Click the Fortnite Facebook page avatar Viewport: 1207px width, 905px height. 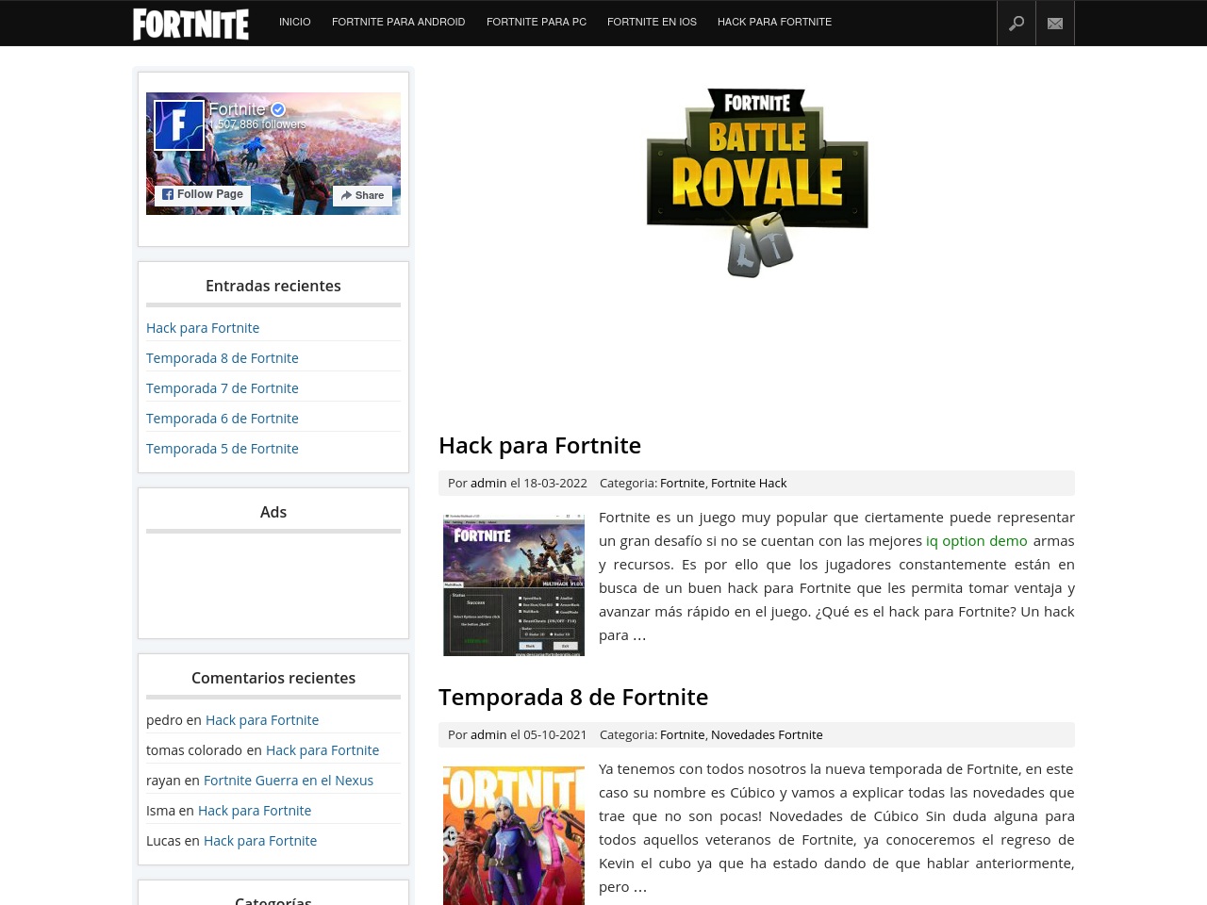click(x=179, y=125)
